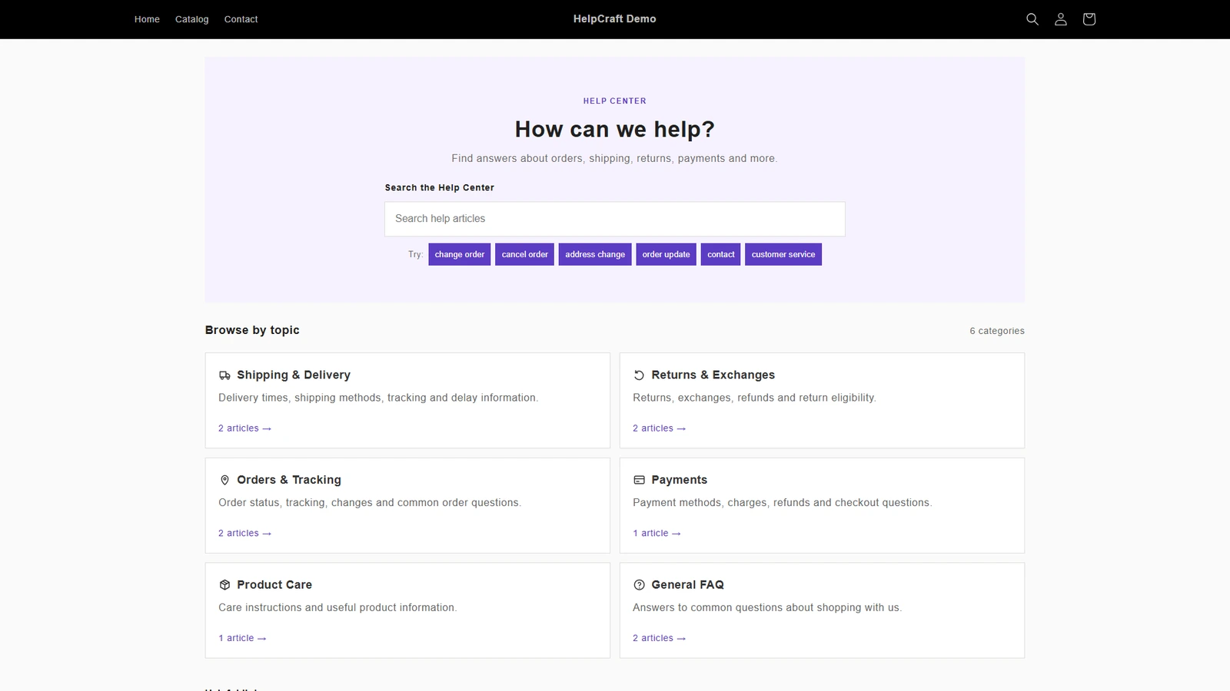View 2 articles link under Shipping & Delivery
This screenshot has width=1230, height=691.
pos(244,428)
